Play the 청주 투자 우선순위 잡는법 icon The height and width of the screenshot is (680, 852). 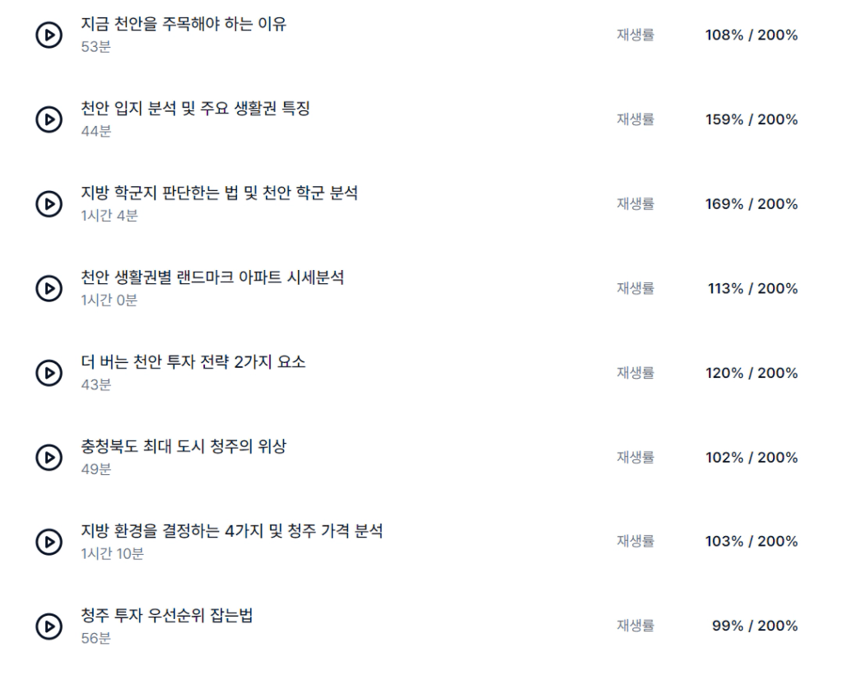pyautogui.click(x=49, y=626)
